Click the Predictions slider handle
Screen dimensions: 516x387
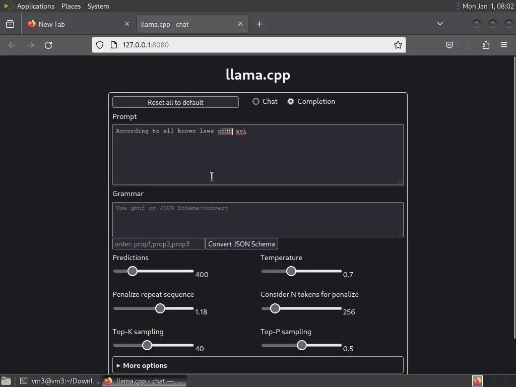click(133, 271)
